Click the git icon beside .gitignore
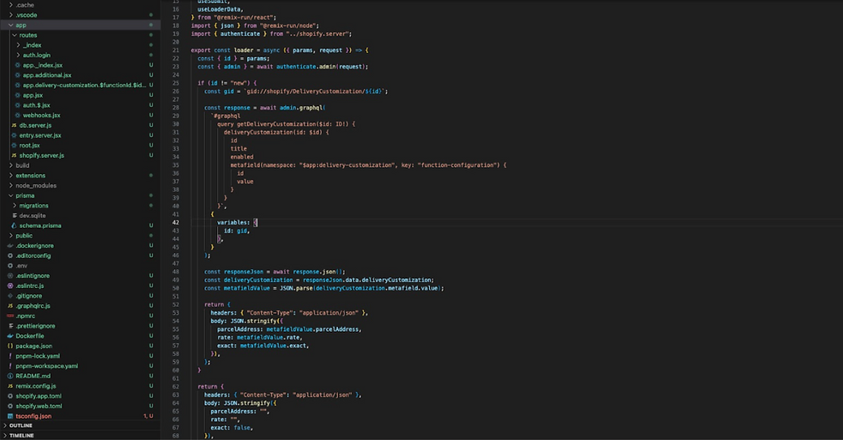The image size is (843, 440). [x=10, y=296]
